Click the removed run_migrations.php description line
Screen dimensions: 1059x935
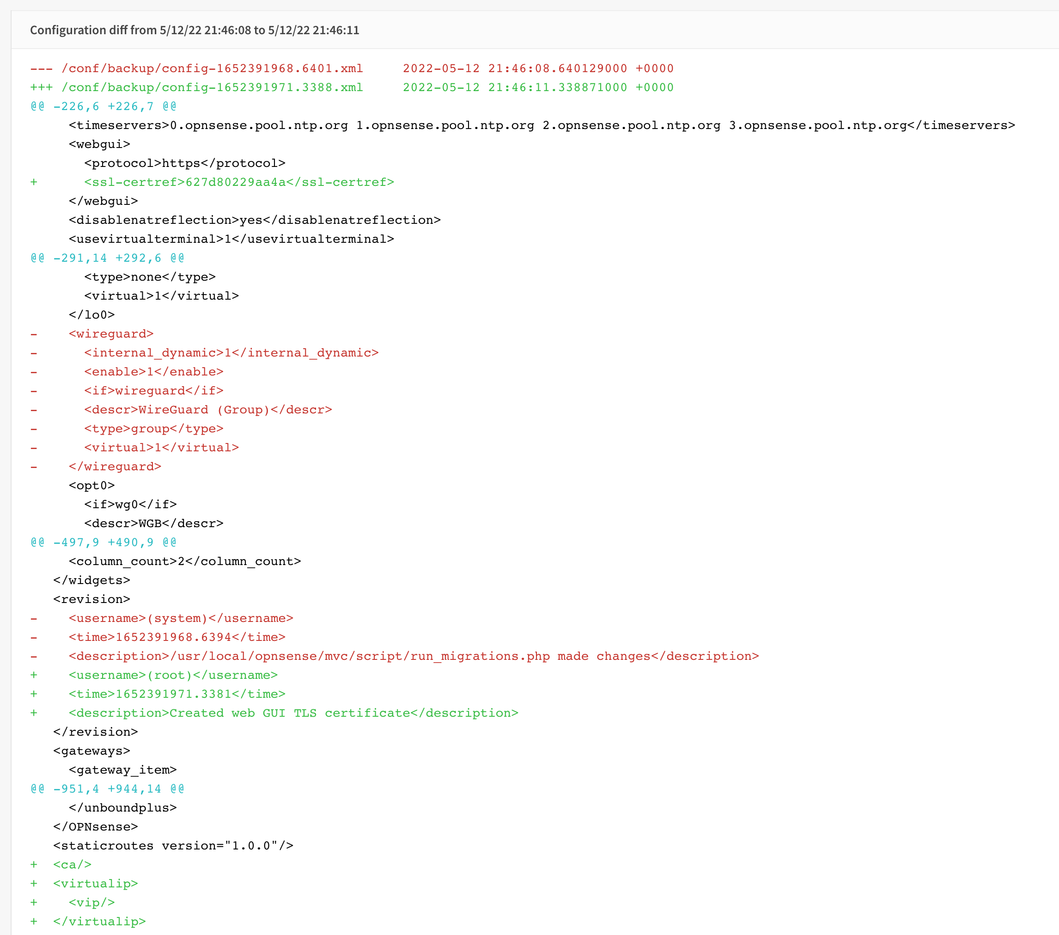(x=414, y=656)
